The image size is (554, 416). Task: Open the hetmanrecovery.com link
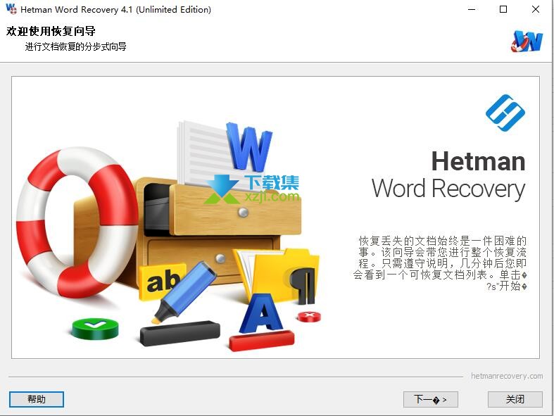507,376
